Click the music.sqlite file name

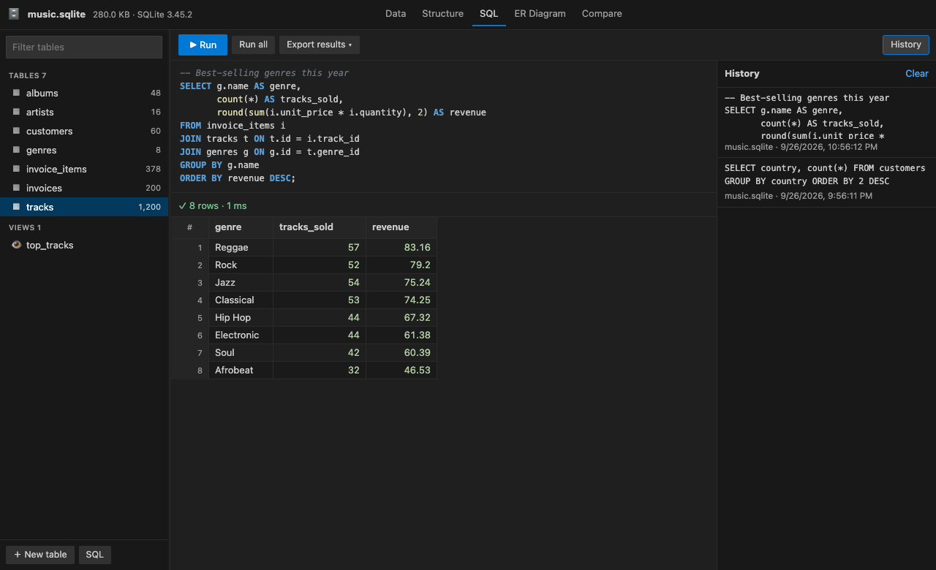click(56, 14)
